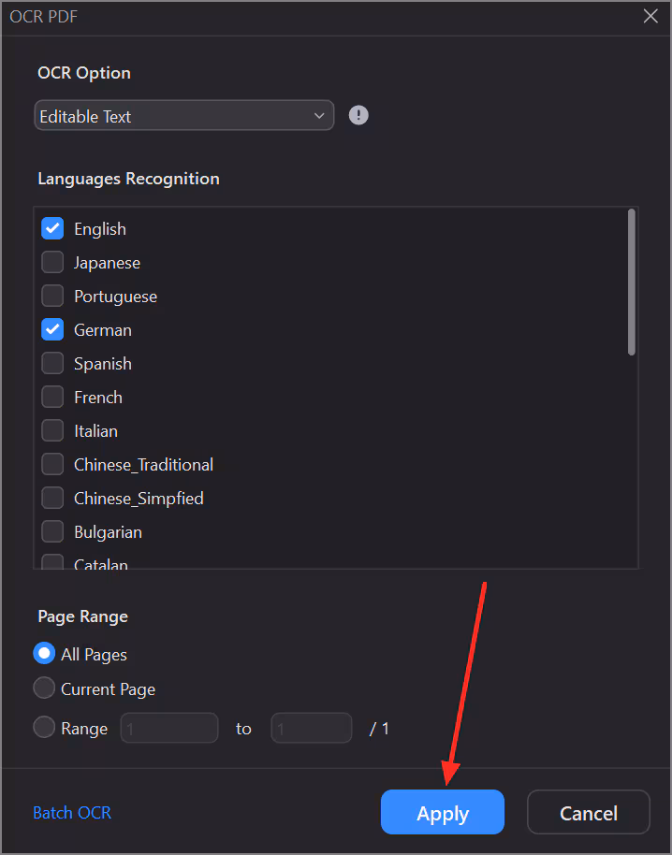Image resolution: width=672 pixels, height=855 pixels.
Task: Uncheck the German language checkbox
Action: pyautogui.click(x=52, y=329)
